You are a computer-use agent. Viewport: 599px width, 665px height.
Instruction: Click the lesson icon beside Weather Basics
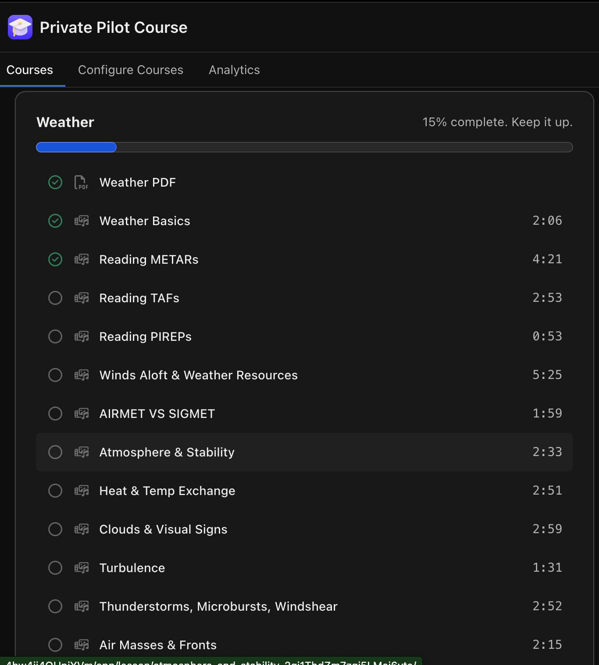pyautogui.click(x=82, y=221)
